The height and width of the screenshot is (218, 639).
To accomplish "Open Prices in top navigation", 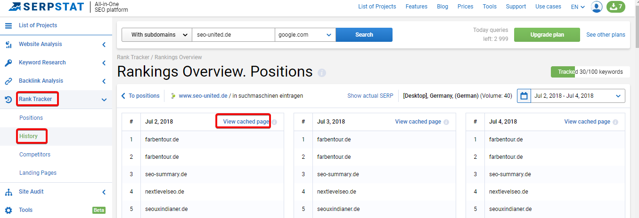I will coord(466,7).
